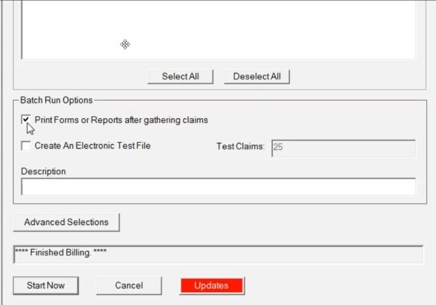Click the 'Print Forms or Reports' label text
436x305 pixels.
click(x=121, y=120)
